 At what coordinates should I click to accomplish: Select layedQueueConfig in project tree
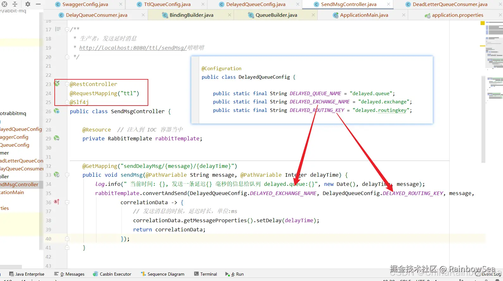click(21, 129)
